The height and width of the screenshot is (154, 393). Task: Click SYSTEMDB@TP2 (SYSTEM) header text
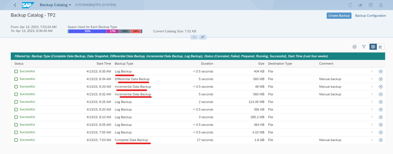96,5
